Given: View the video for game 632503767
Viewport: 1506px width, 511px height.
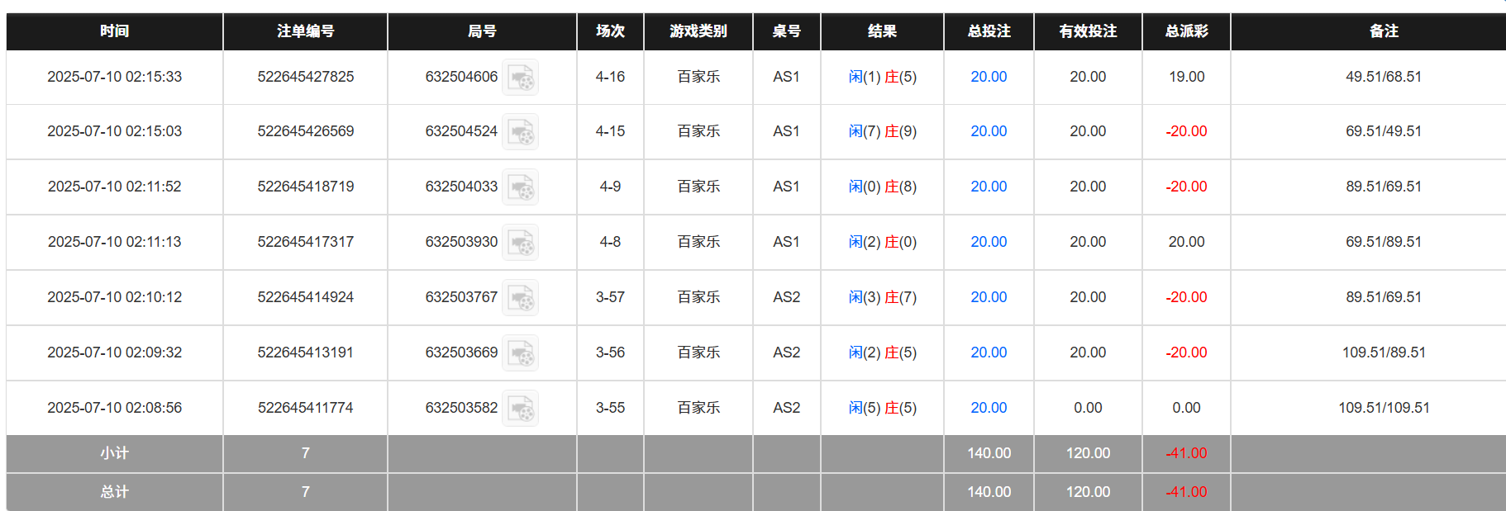Looking at the screenshot, I should (520, 297).
